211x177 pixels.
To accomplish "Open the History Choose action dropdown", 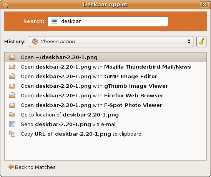I will pos(111,41).
